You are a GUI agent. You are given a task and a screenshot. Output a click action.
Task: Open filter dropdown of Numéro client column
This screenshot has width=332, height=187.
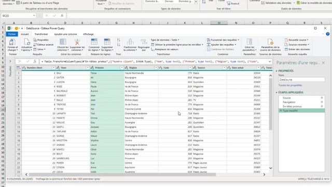coord(53,68)
